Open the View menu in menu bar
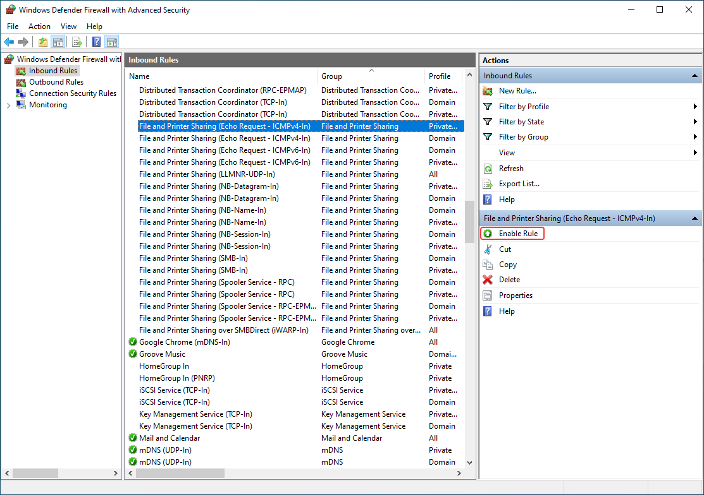Screen dimensions: 704x495 coord(68,27)
